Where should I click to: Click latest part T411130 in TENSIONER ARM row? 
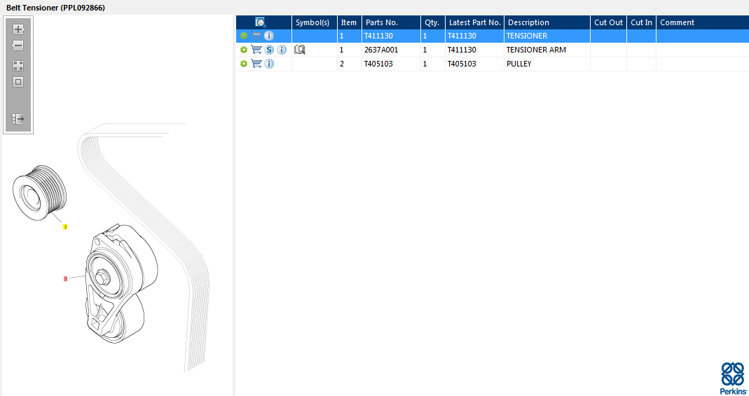coord(462,50)
